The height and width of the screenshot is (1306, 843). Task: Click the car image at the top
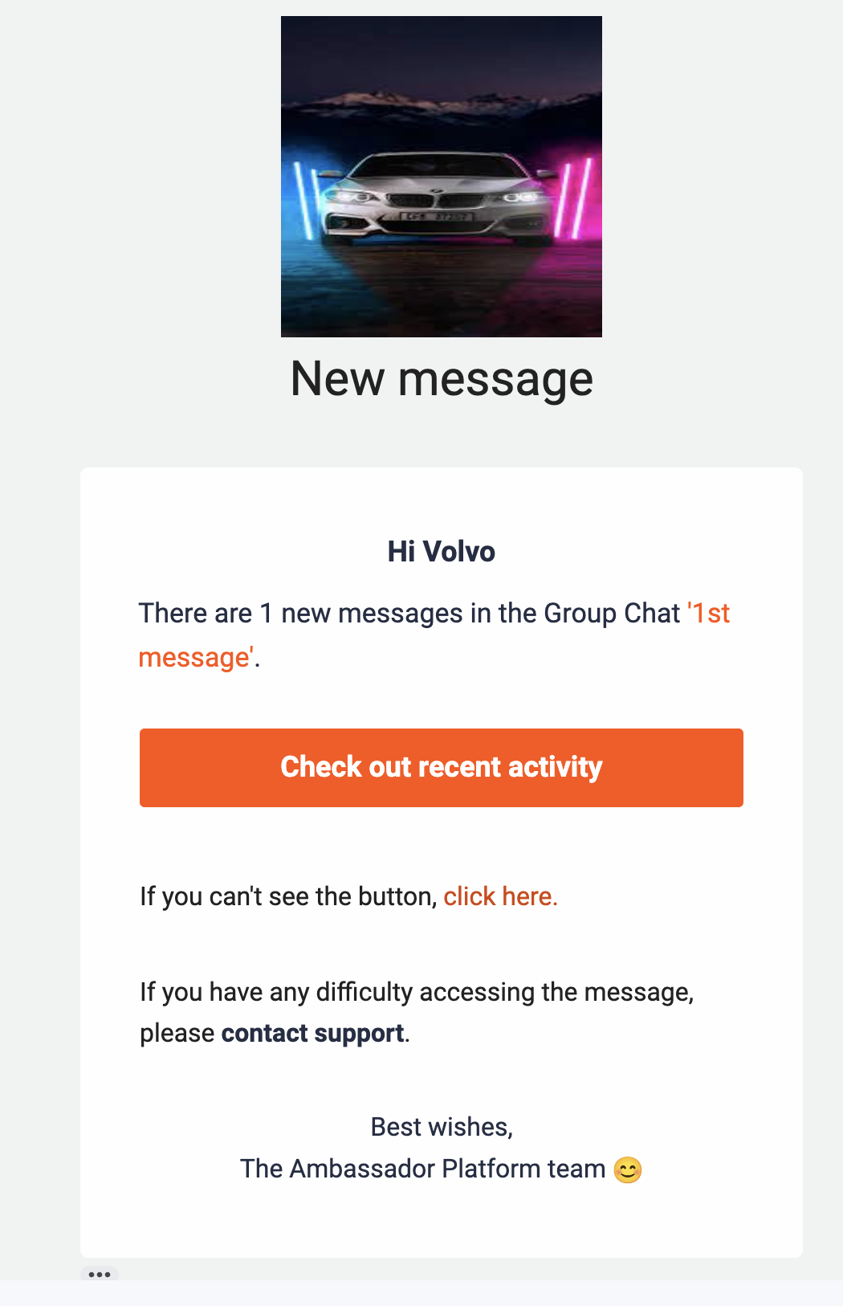[x=442, y=177]
